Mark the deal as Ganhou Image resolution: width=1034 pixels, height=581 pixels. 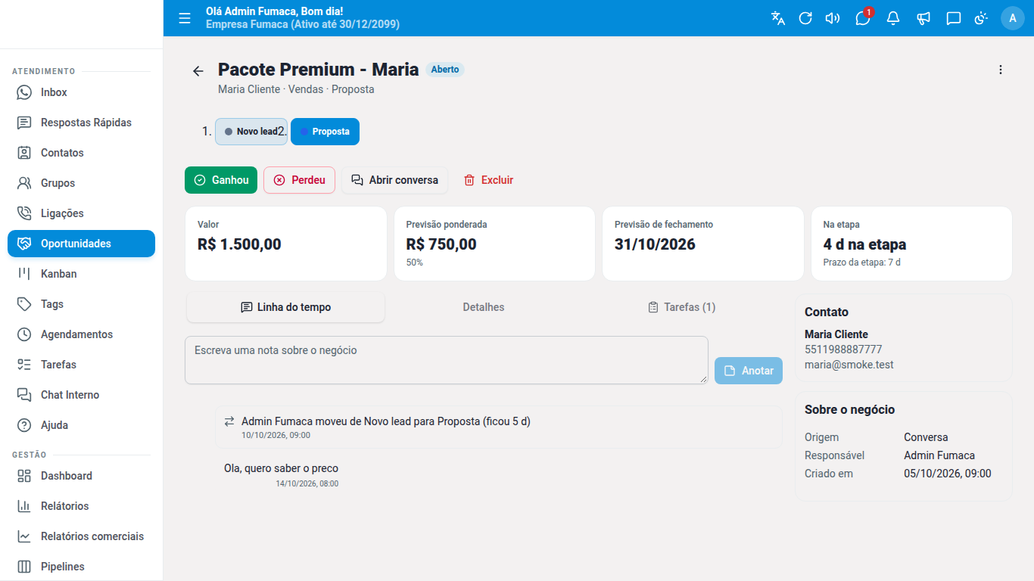[x=221, y=180]
